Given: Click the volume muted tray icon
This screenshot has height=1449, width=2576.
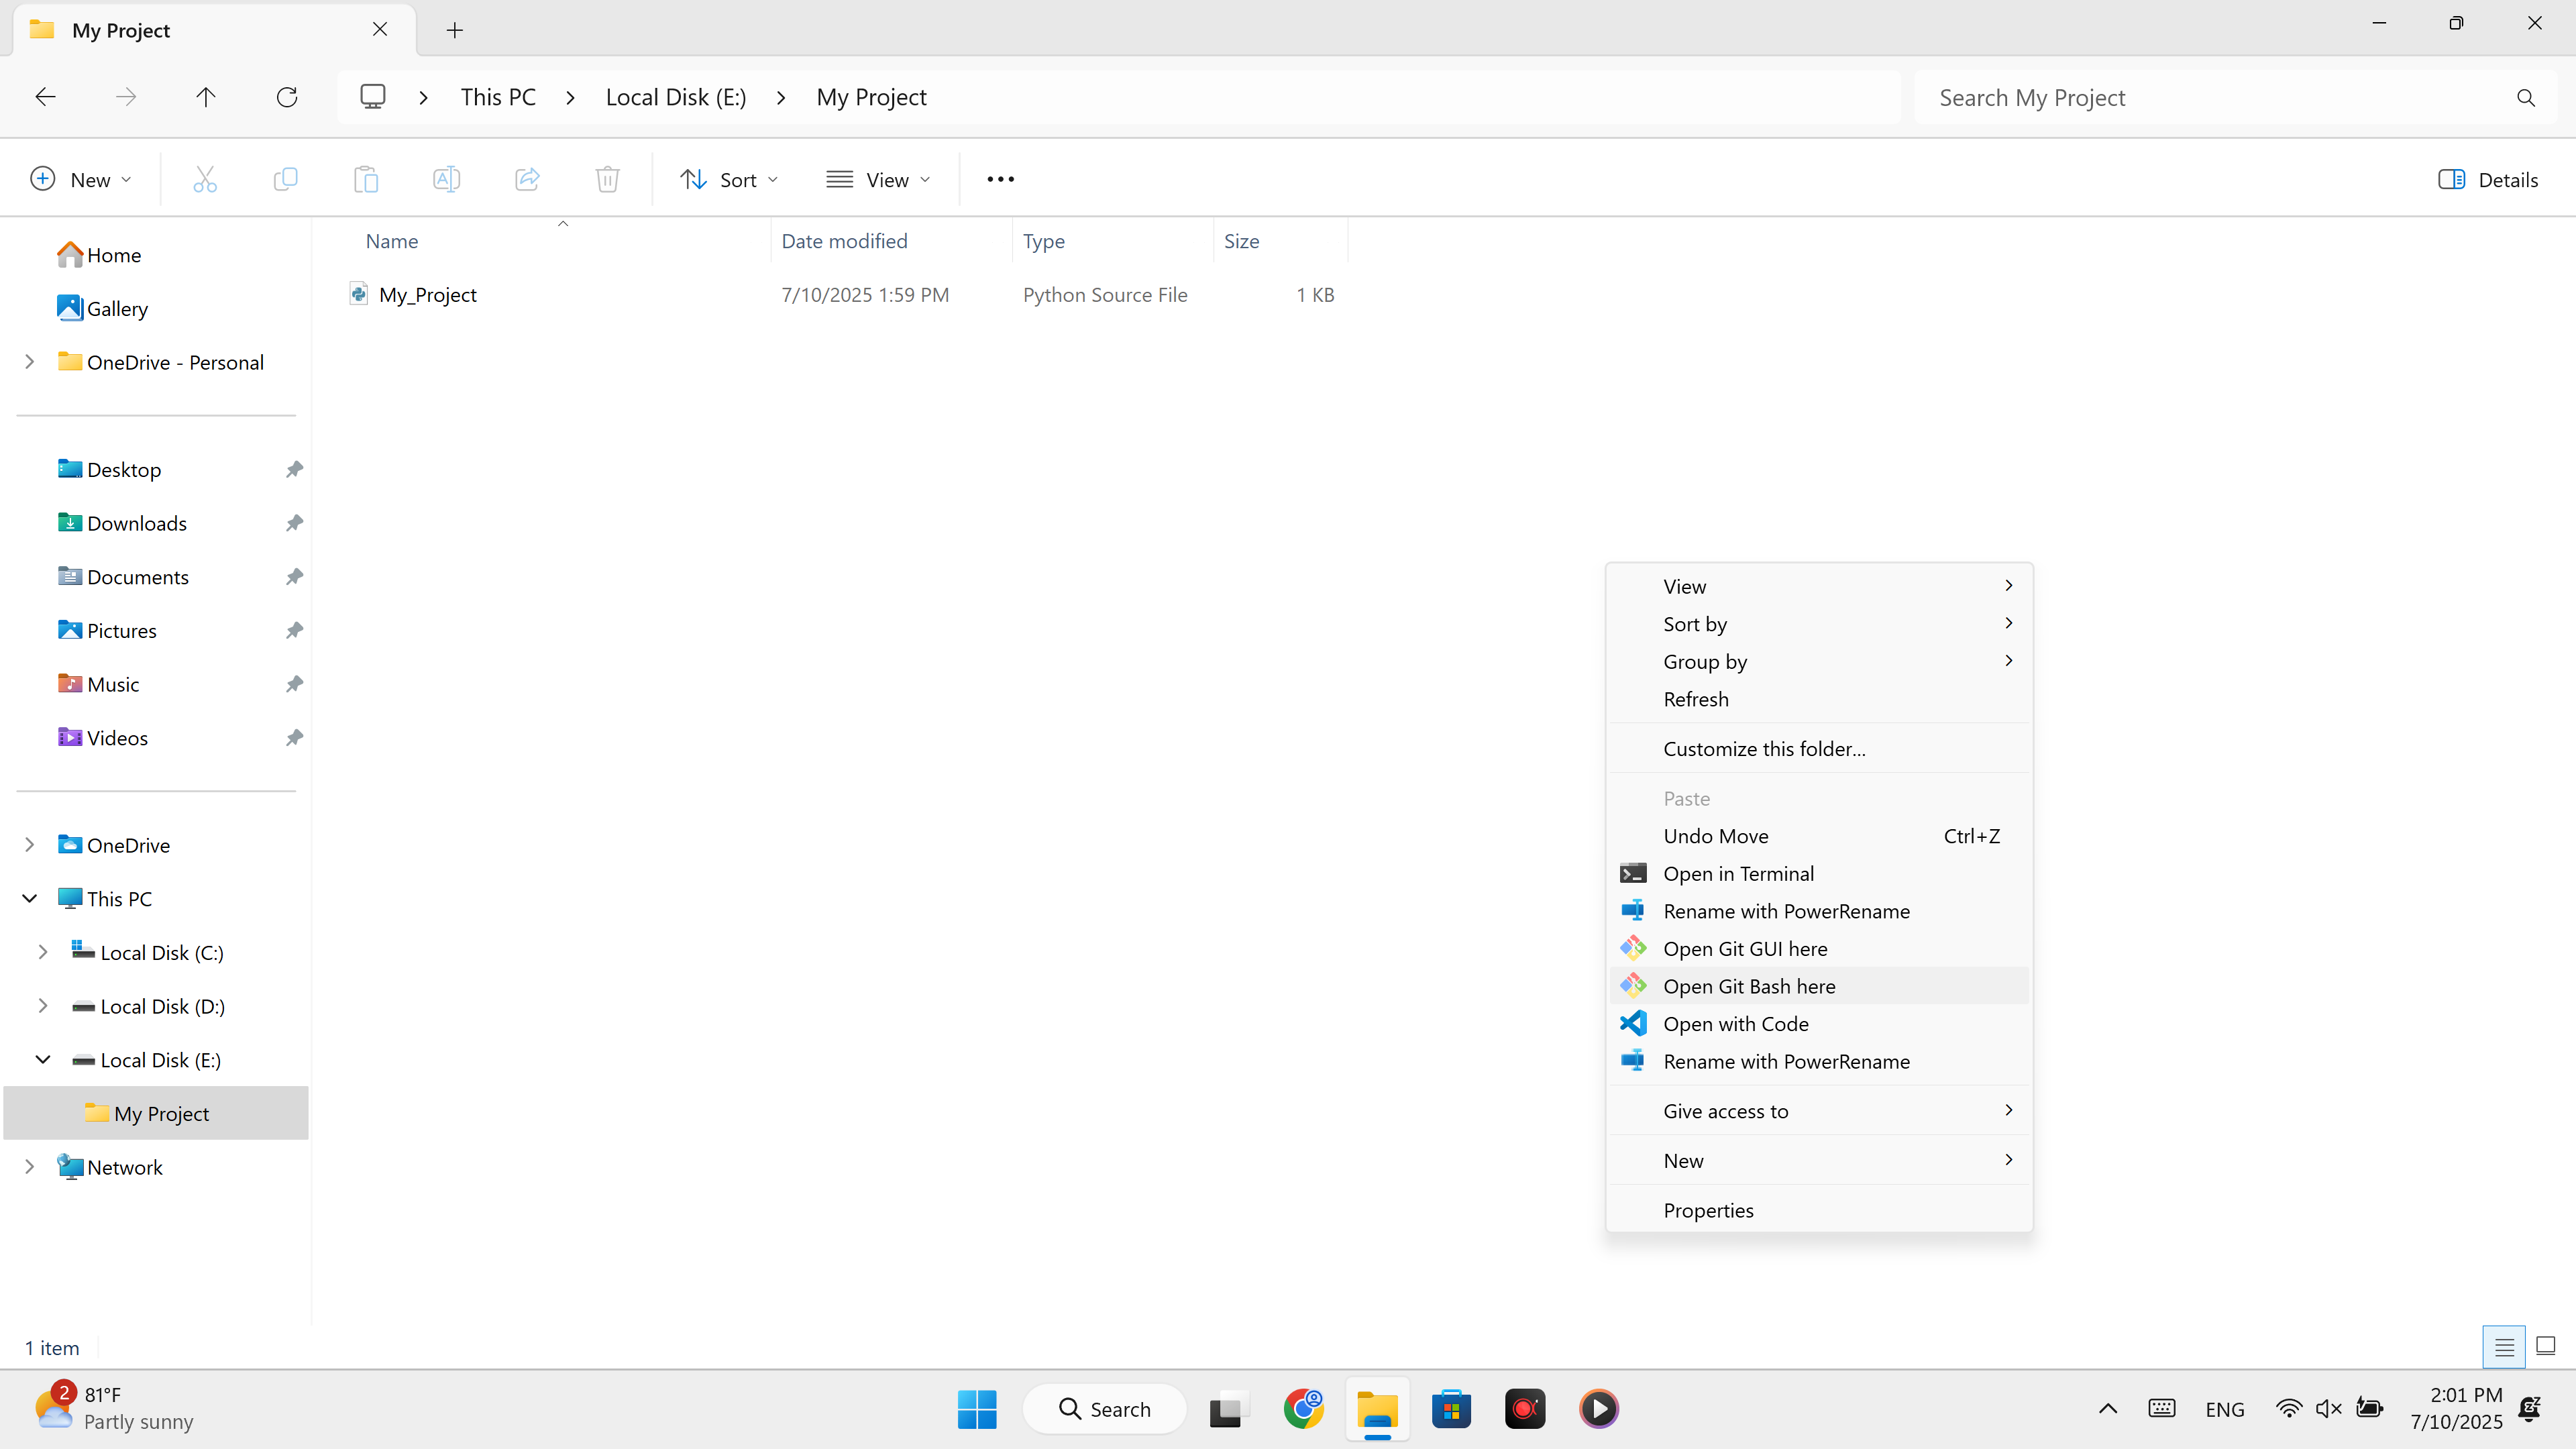Looking at the screenshot, I should [x=2329, y=1409].
